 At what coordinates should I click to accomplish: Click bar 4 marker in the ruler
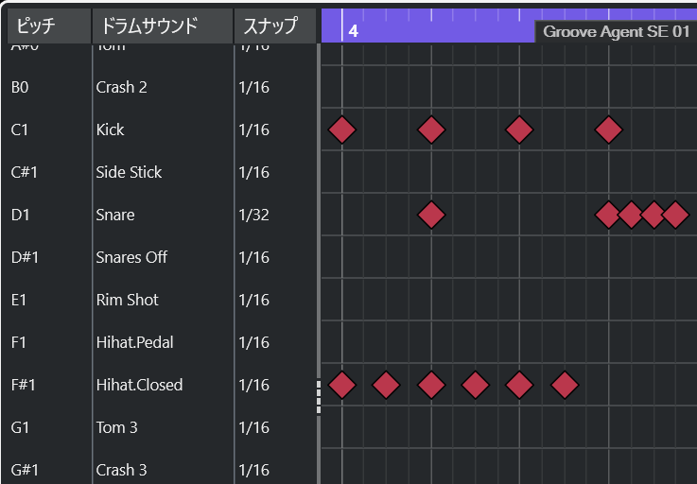pyautogui.click(x=353, y=30)
